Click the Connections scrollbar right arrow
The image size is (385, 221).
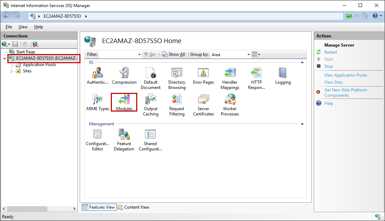pyautogui.click(x=74, y=209)
